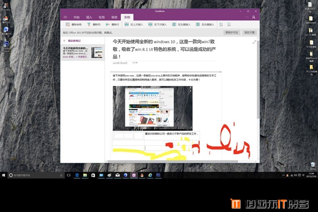Open the OneNote hamburger navigation menu
This screenshot has width=318, height=212.
(x=65, y=17)
